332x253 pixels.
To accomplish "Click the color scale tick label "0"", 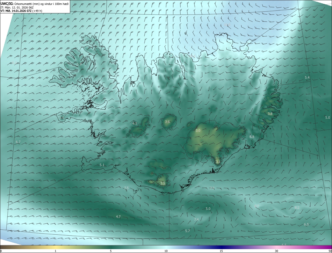I will click(1, 251).
